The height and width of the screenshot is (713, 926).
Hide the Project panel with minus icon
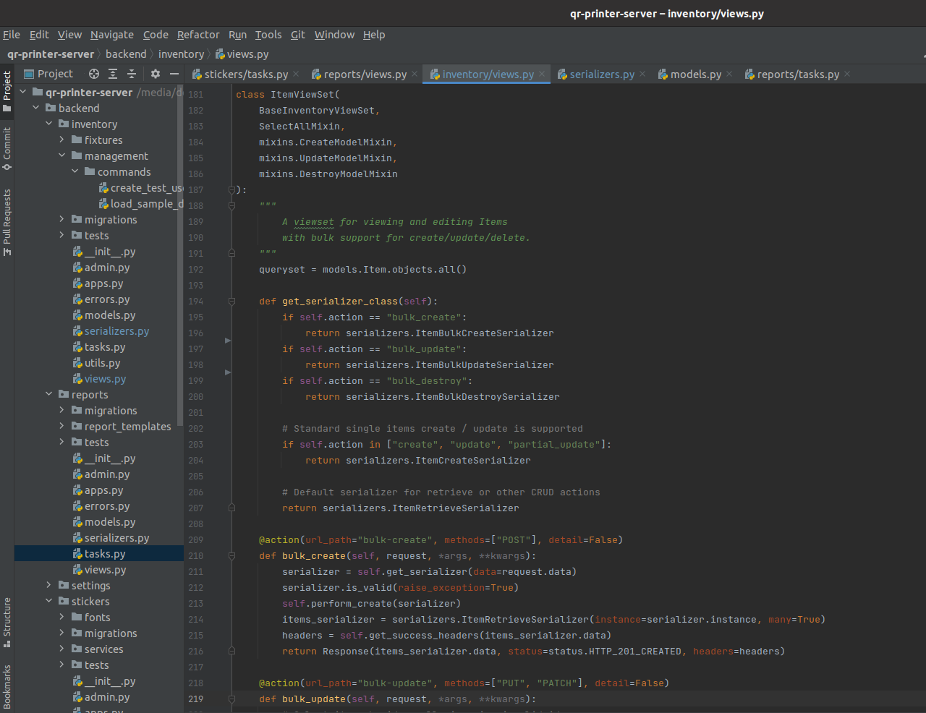coord(174,74)
